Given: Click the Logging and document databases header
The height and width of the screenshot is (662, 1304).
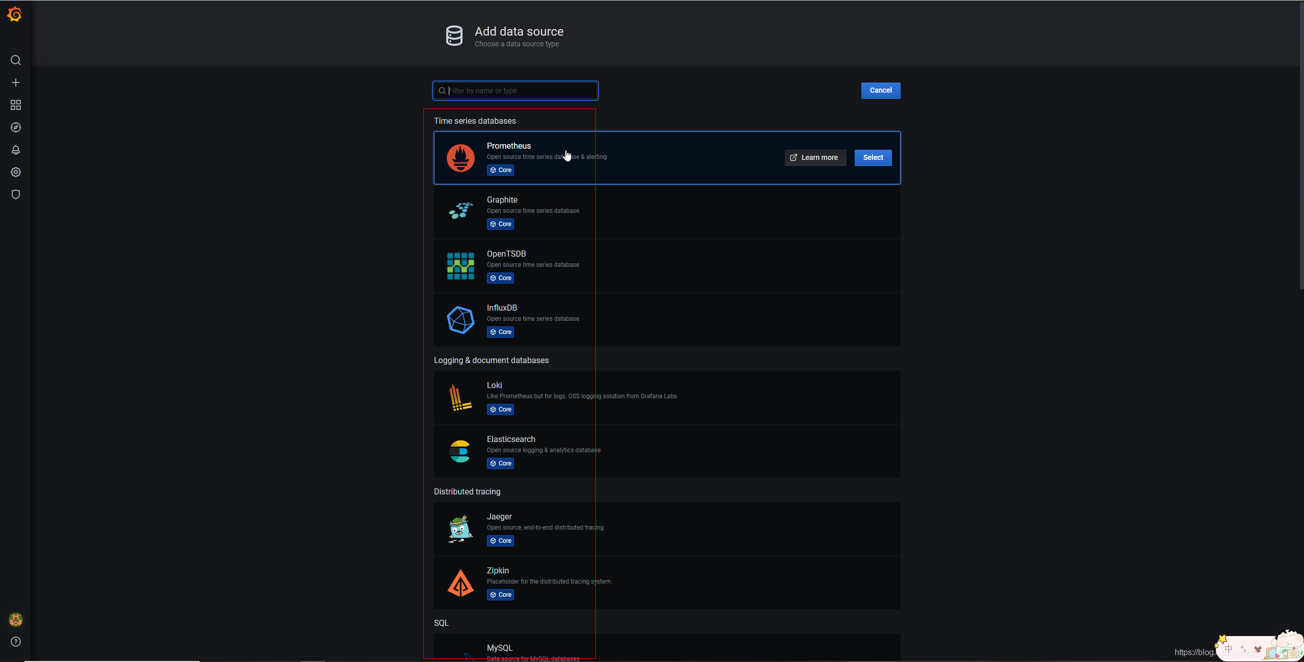Looking at the screenshot, I should tap(491, 360).
